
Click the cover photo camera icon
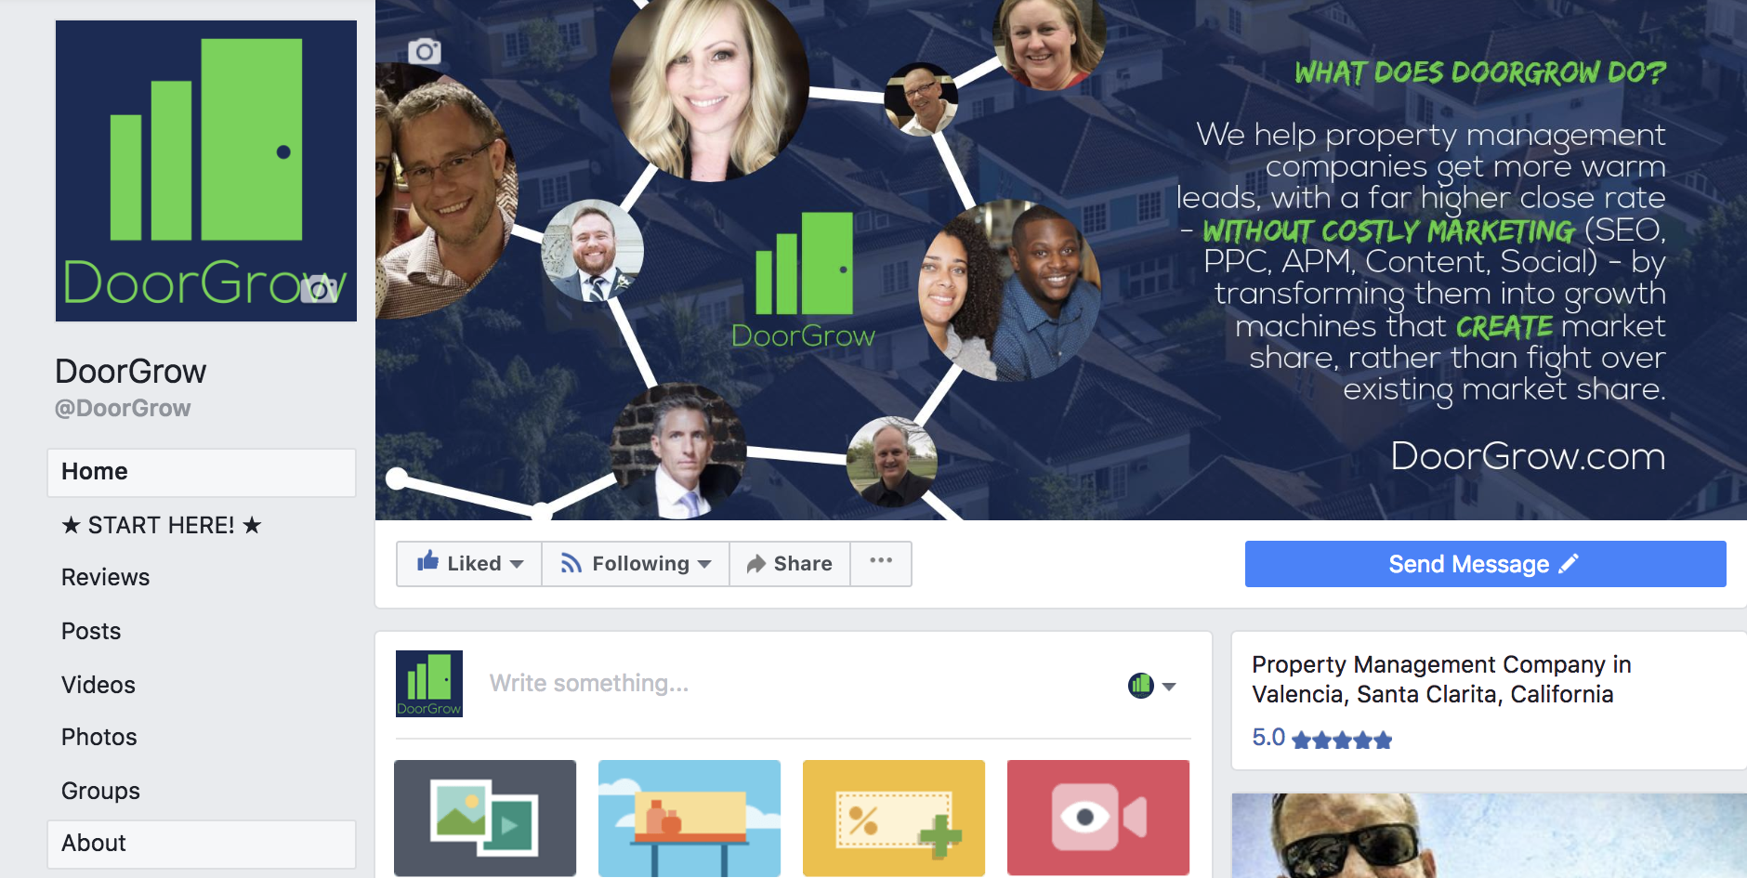424,51
